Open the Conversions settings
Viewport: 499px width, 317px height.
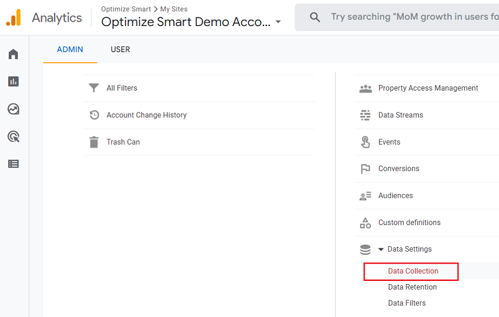(399, 169)
